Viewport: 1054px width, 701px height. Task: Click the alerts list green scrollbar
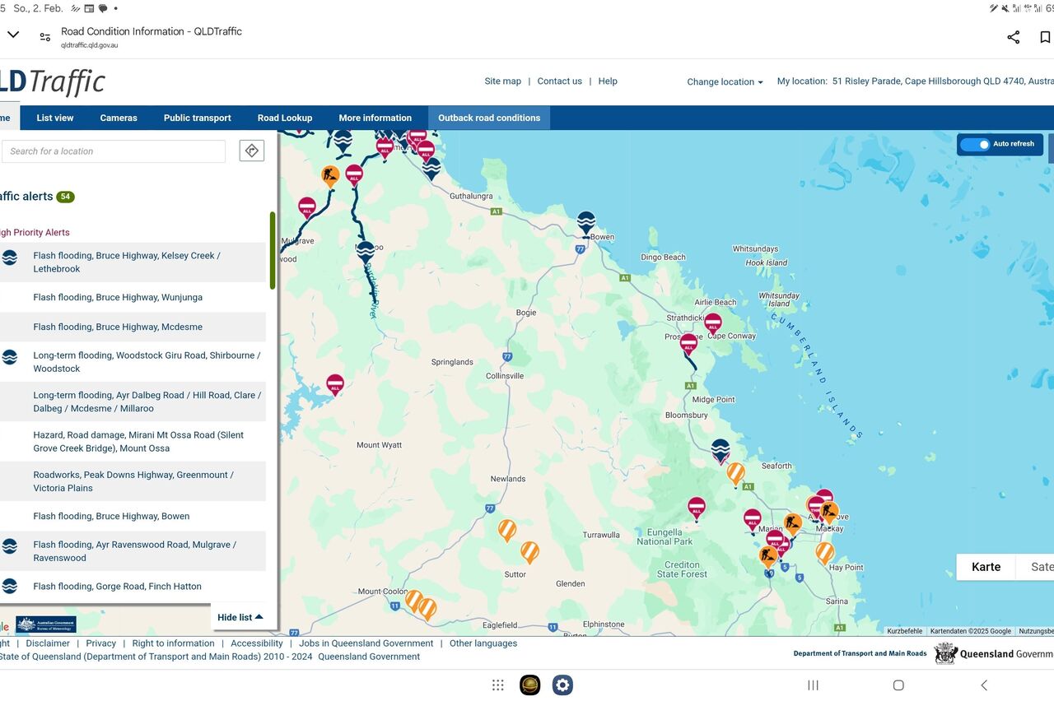(273, 250)
